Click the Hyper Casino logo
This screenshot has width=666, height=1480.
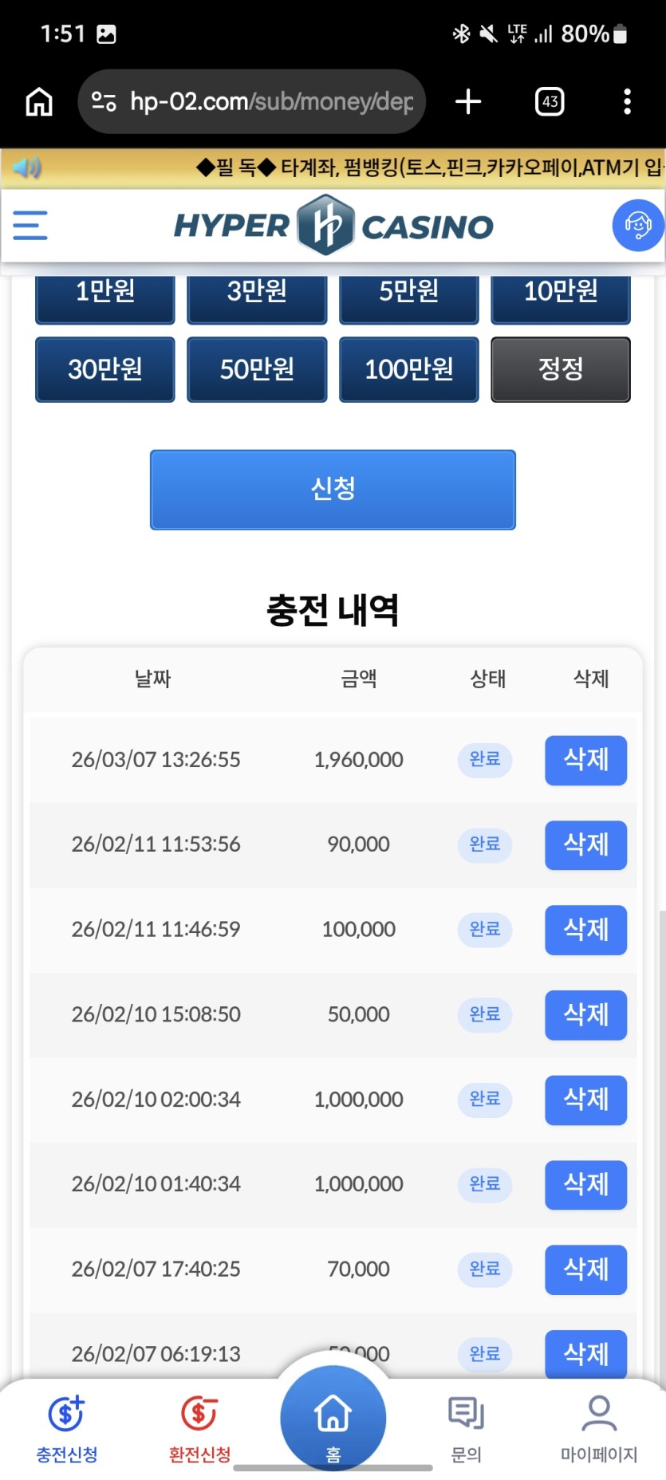(333, 226)
